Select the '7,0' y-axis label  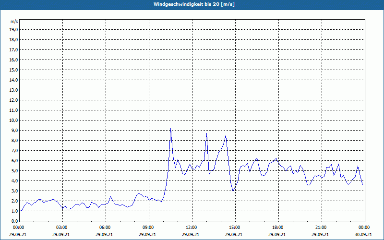[x=15, y=150]
